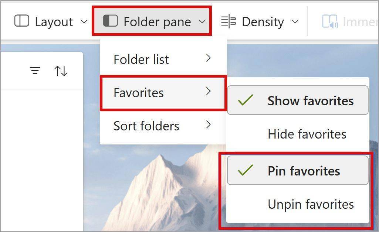Open the Immersive reader icon
Screen dimensions: 379x232
[x=330, y=21]
